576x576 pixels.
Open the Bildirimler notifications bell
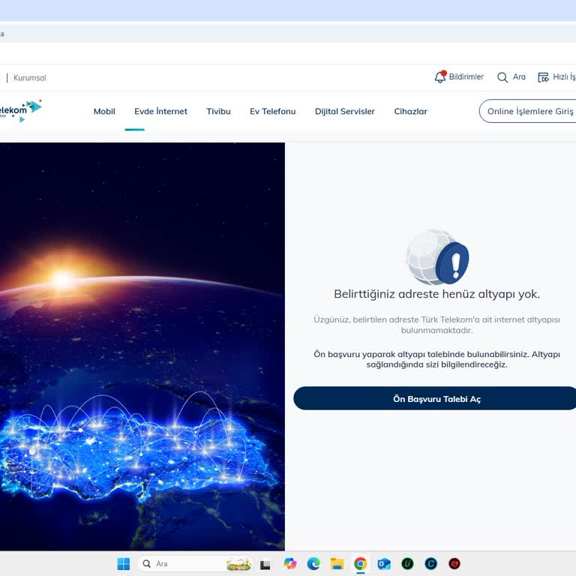[440, 76]
